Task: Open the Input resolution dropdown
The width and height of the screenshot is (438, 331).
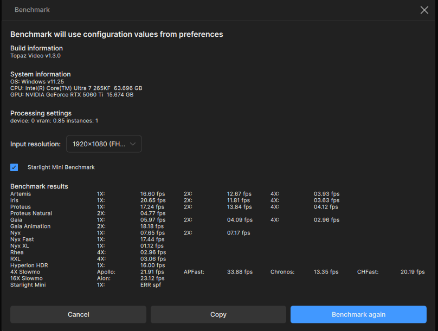Action: pos(104,144)
